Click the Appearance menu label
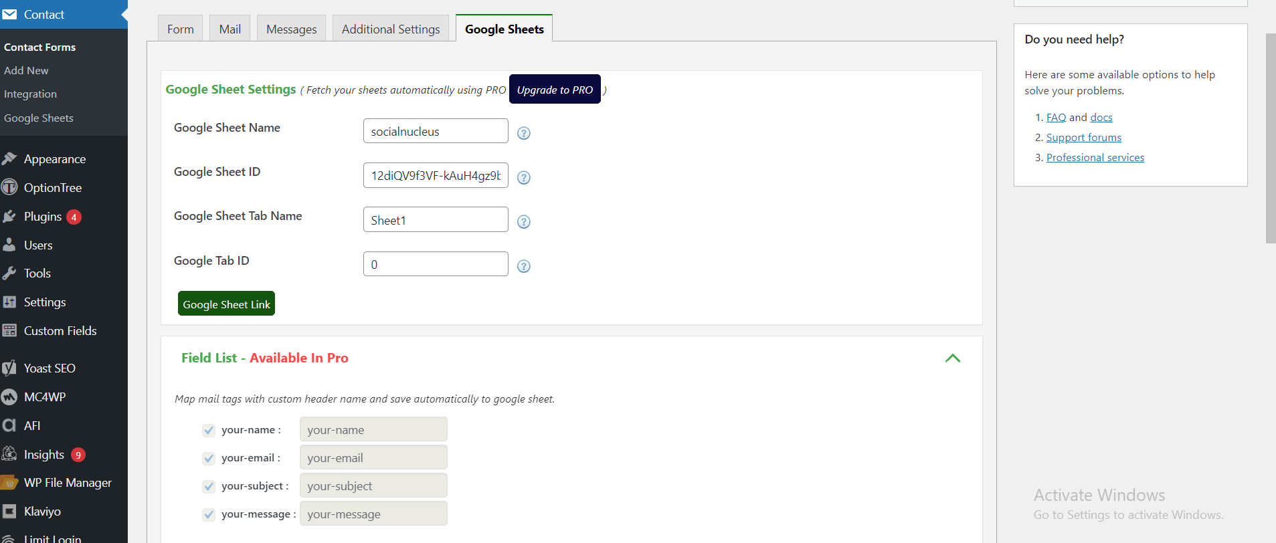The height and width of the screenshot is (543, 1276). click(55, 159)
